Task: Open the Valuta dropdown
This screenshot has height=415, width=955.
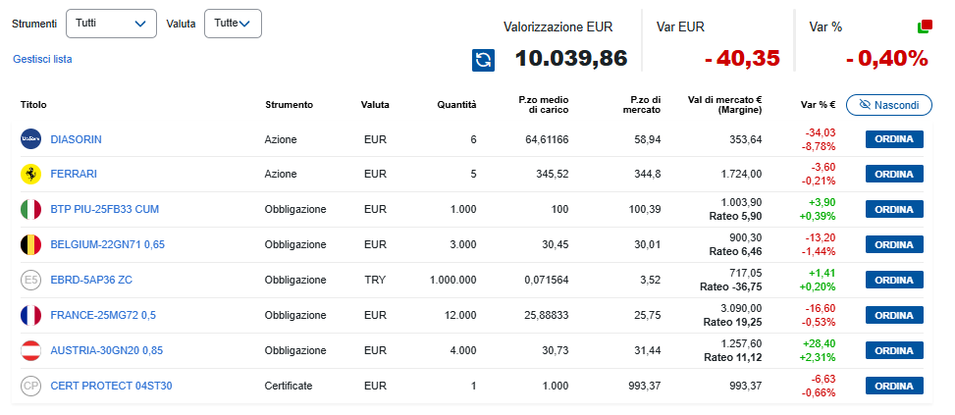Action: (x=233, y=23)
